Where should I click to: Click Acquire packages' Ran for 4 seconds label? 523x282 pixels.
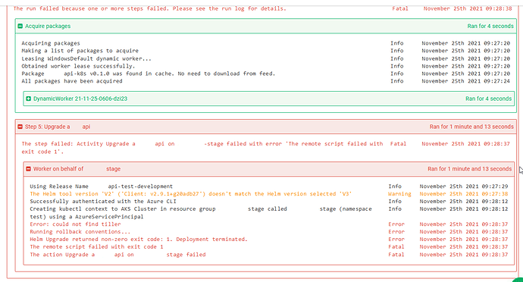click(490, 26)
